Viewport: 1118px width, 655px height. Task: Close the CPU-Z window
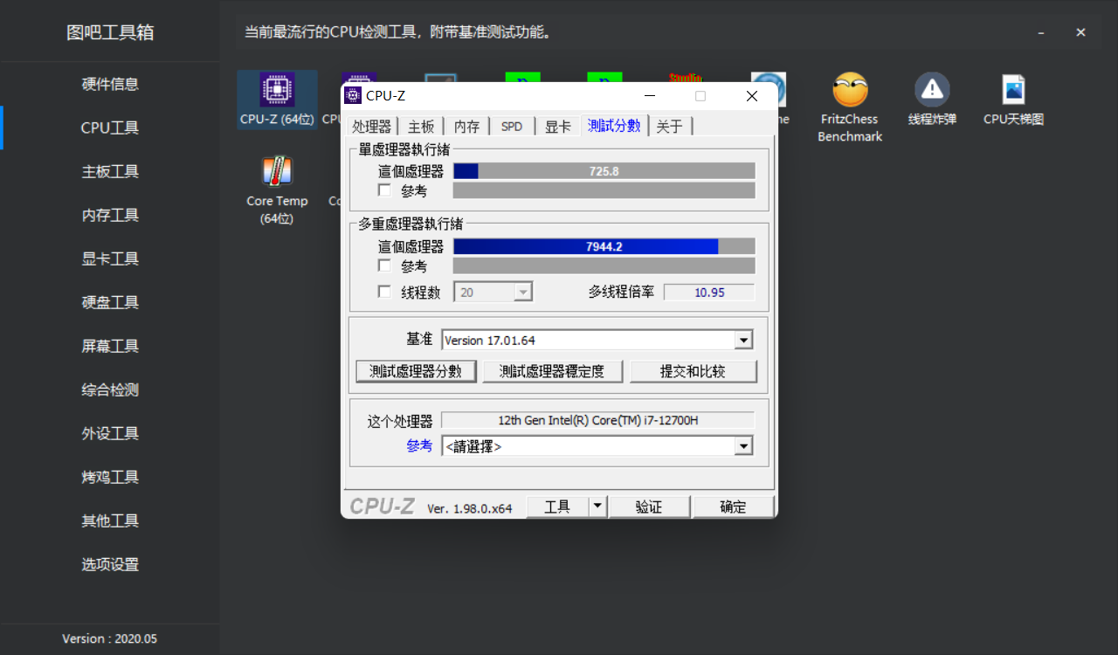tap(751, 96)
